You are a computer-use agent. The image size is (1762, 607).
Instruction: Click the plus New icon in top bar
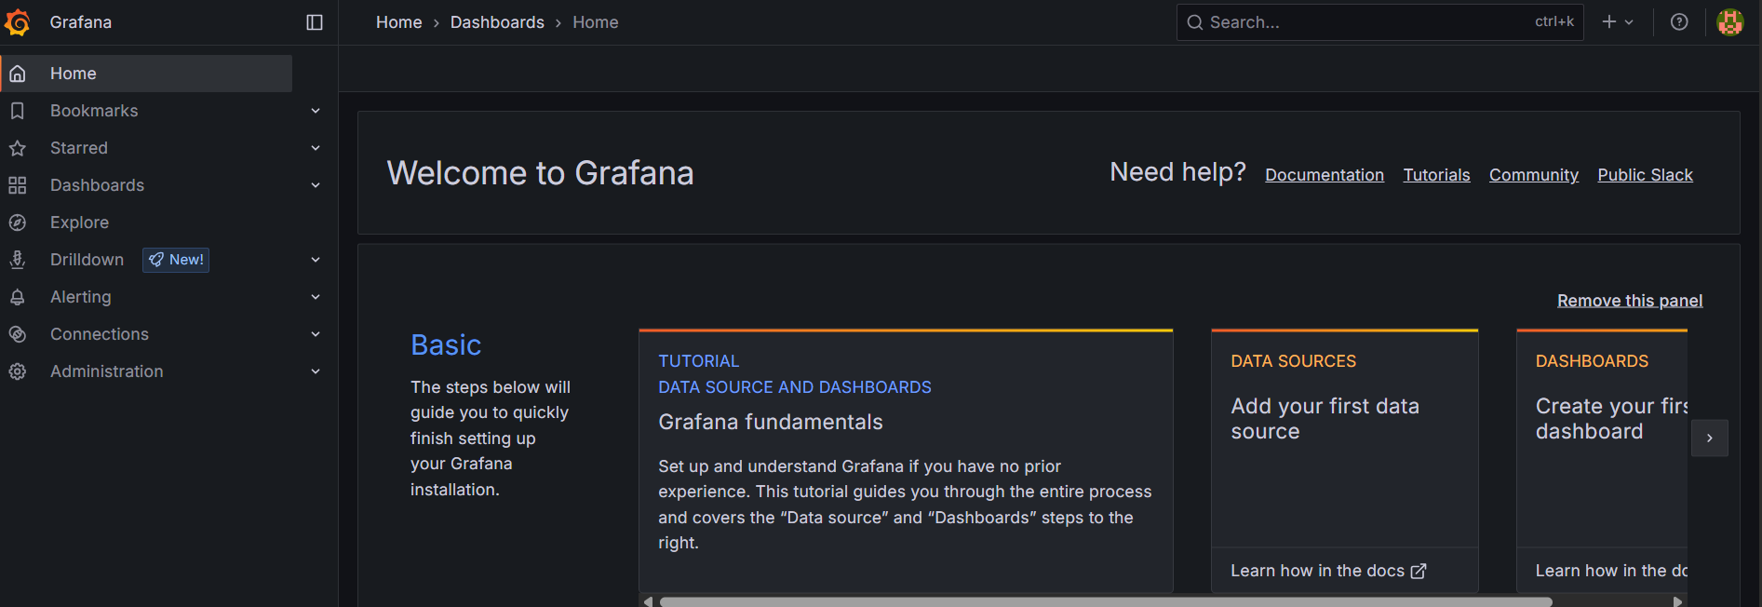click(1609, 21)
